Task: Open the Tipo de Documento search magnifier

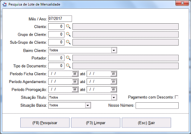Action: pyautogui.click(x=68, y=66)
